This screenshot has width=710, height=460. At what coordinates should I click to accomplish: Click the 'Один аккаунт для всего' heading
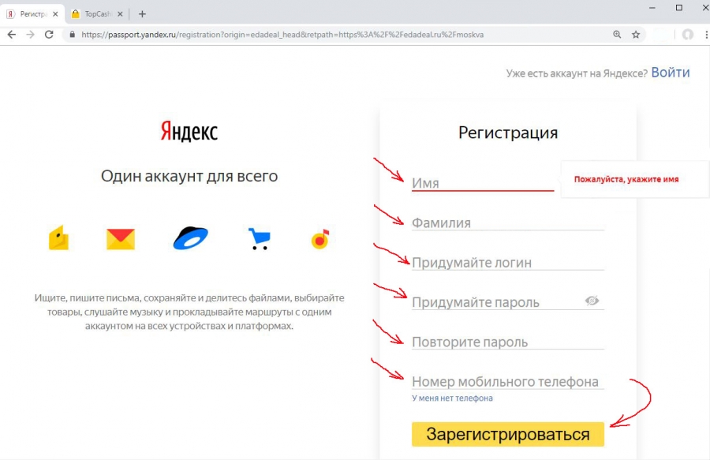189,176
